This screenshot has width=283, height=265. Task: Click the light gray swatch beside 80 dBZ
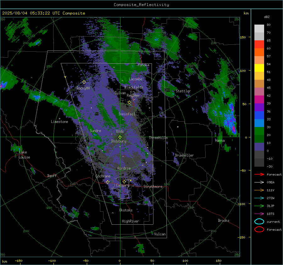pyautogui.click(x=259, y=29)
